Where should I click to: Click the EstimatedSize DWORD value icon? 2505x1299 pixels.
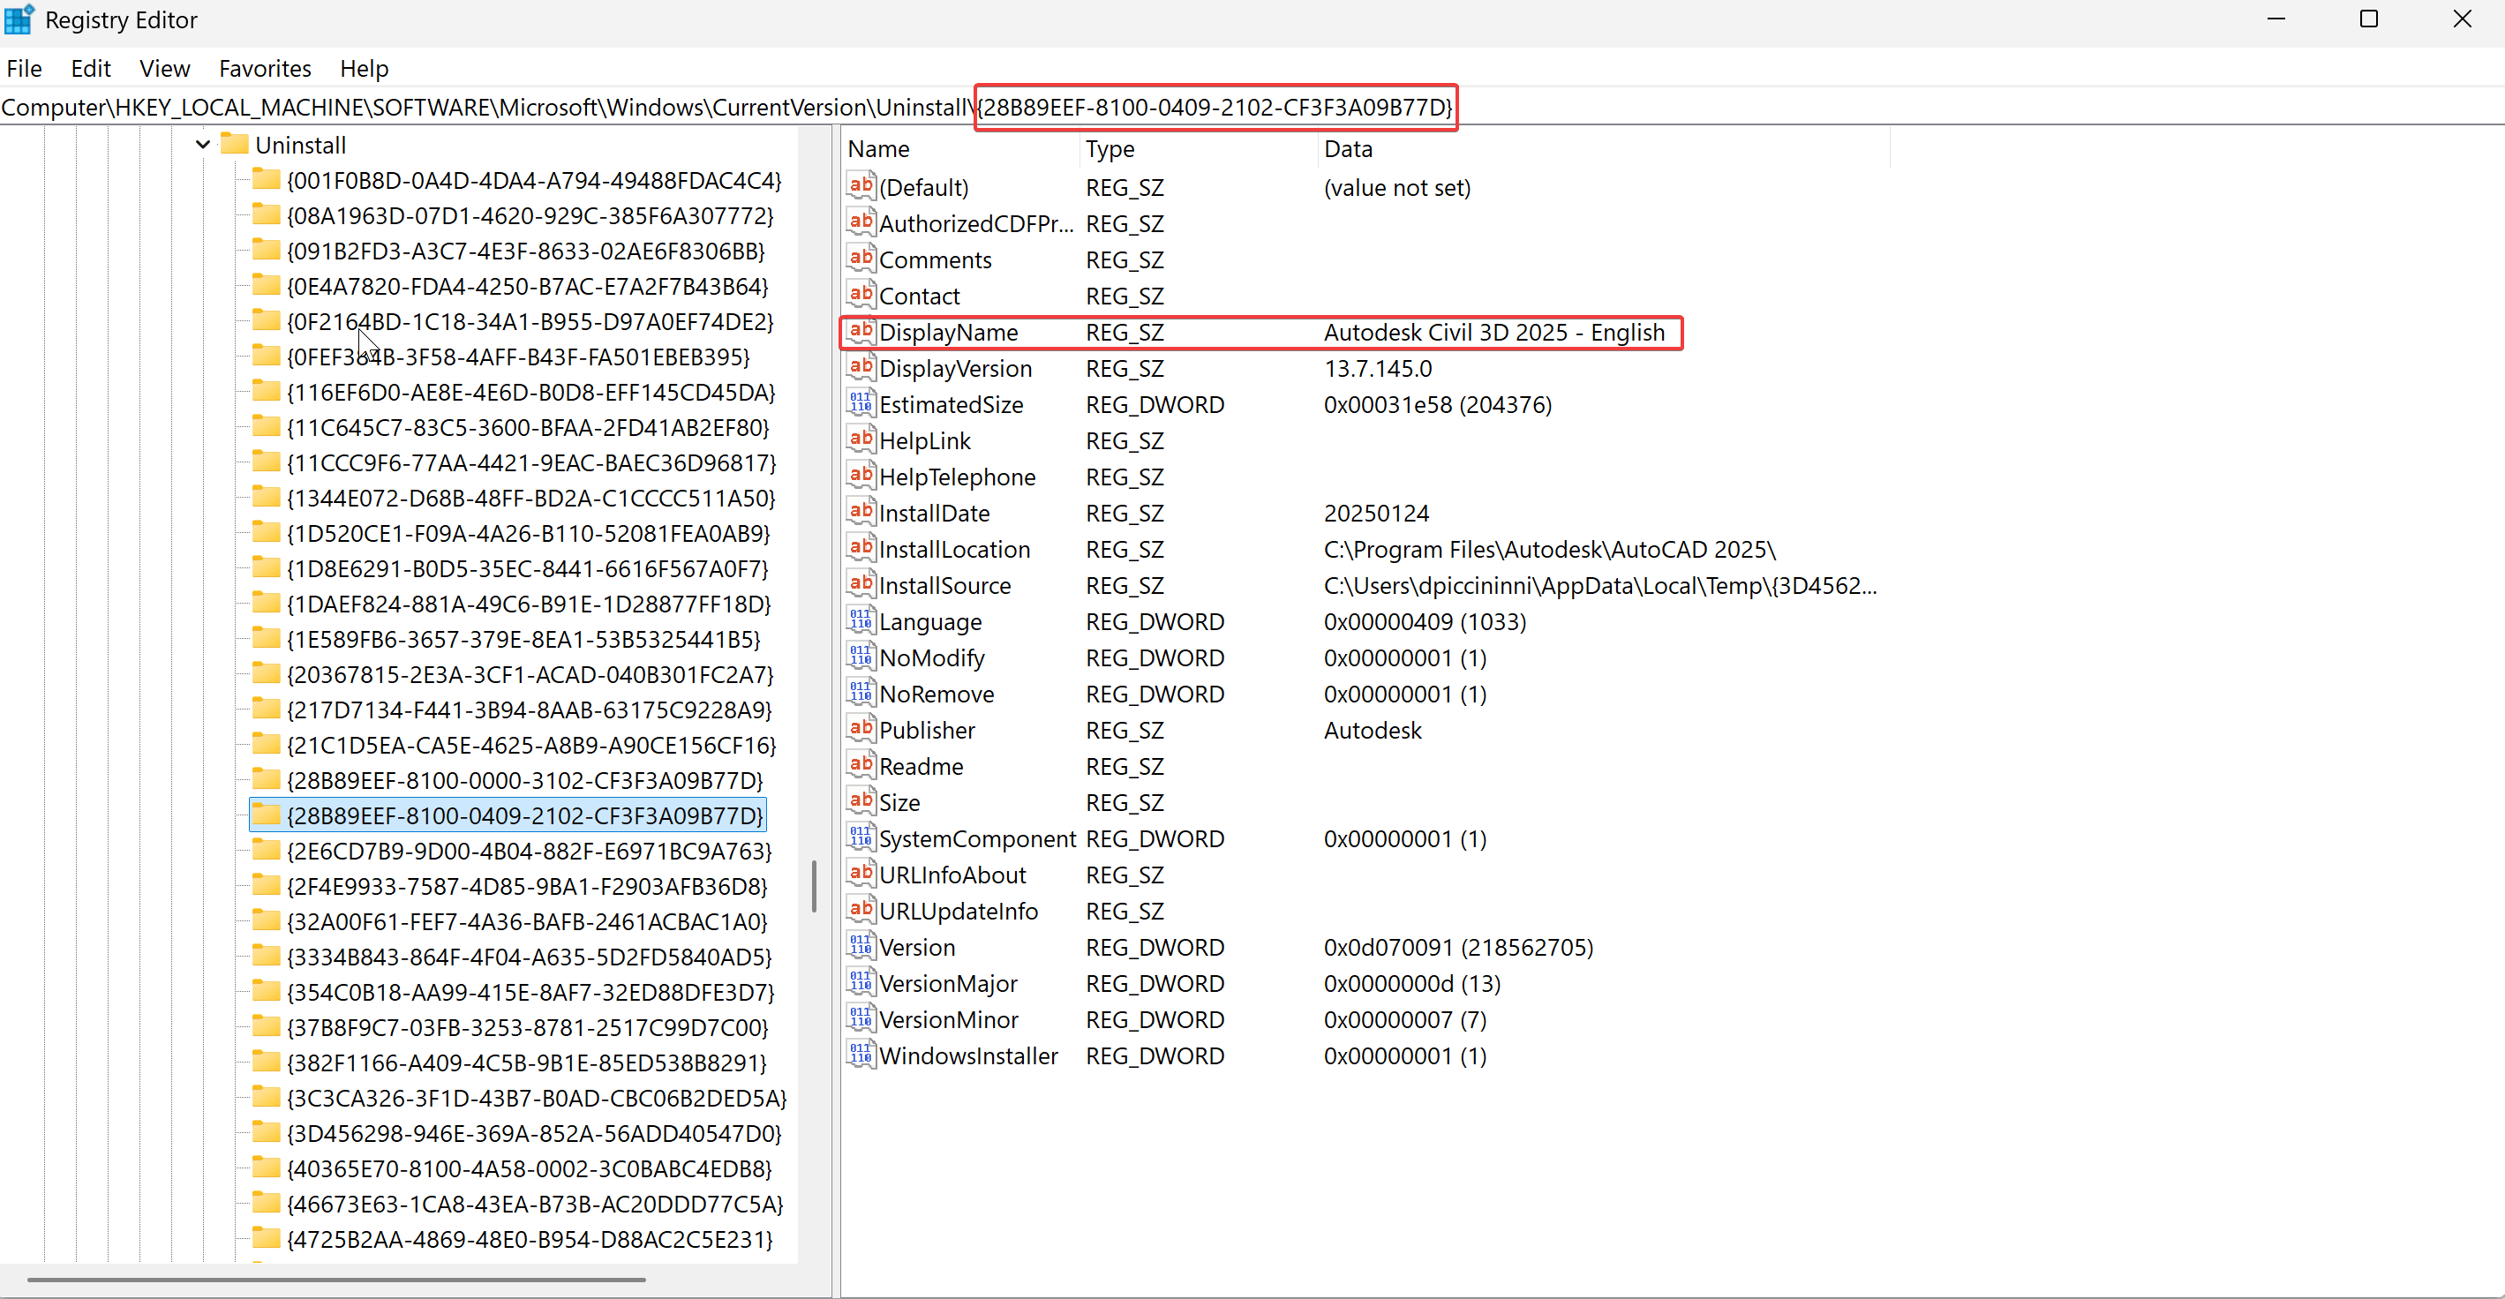pos(861,403)
